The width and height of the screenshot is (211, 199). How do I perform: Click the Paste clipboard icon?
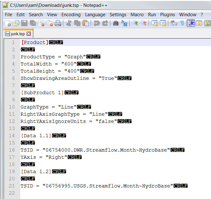point(86,23)
